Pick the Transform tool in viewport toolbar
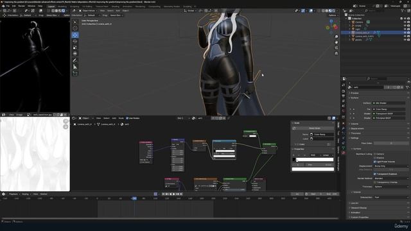 pyautogui.click(x=75, y=53)
